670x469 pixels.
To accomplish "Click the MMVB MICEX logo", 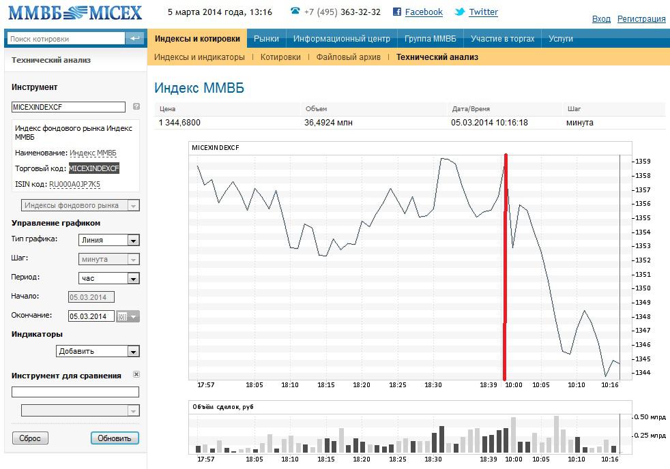I will coord(75,12).
